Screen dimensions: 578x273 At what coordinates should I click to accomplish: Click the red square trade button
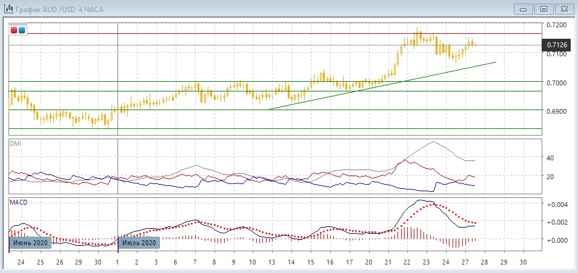pyautogui.click(x=14, y=30)
